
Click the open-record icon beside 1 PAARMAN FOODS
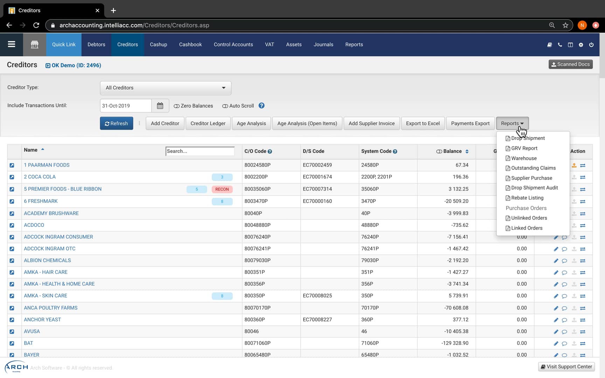point(12,165)
